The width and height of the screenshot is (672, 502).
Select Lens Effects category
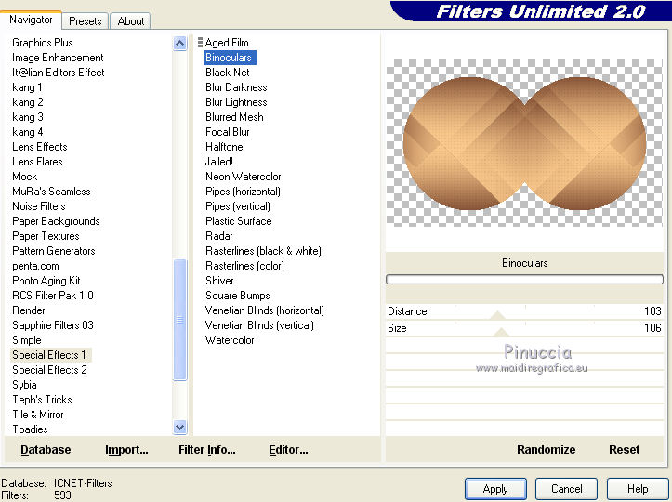40,147
